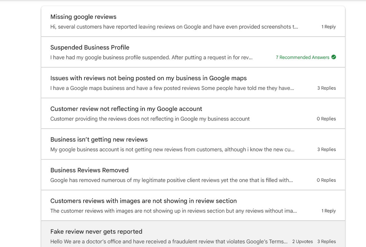Click "3 Replies" on the Google maps reviews thread
366x247 pixels.
click(326, 88)
